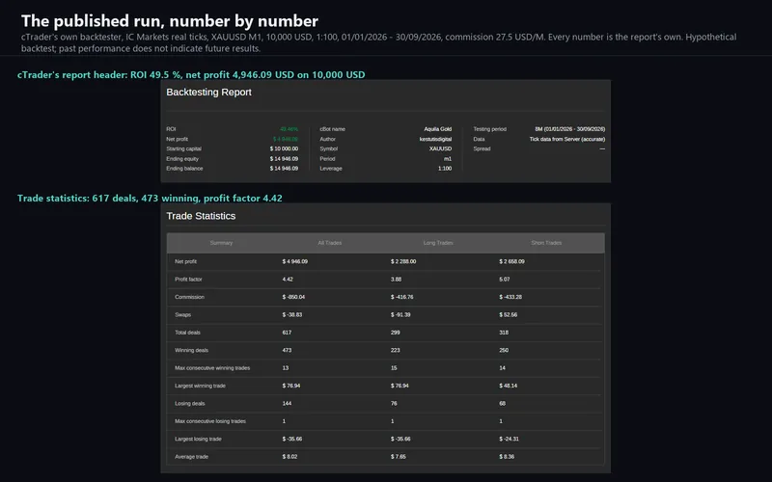The image size is (772, 482).
Task: Click the Short Trades losing deals 68
Action: (502, 403)
